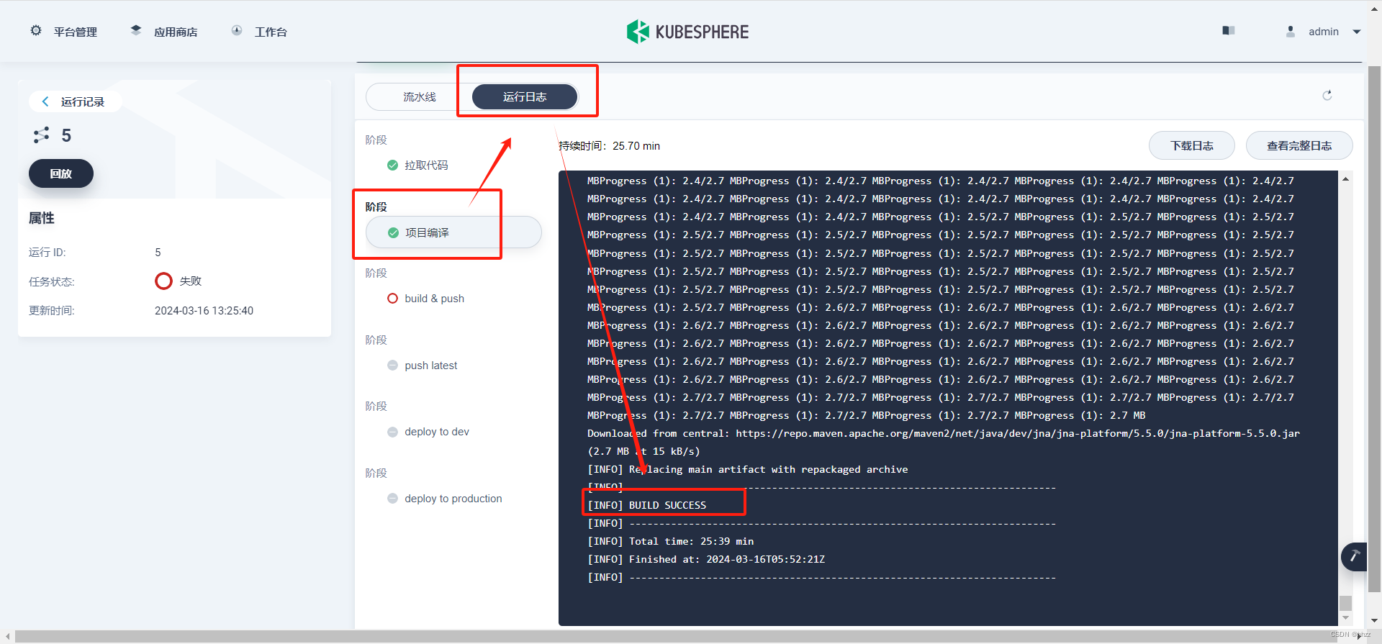The height and width of the screenshot is (644, 1382).
Task: Click the 查看完整日志 button
Action: point(1299,145)
